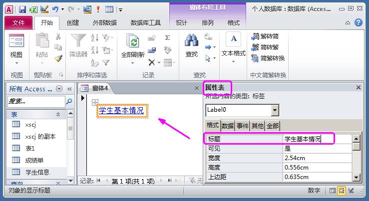Switch to layout view icon in status bar

click(x=341, y=191)
